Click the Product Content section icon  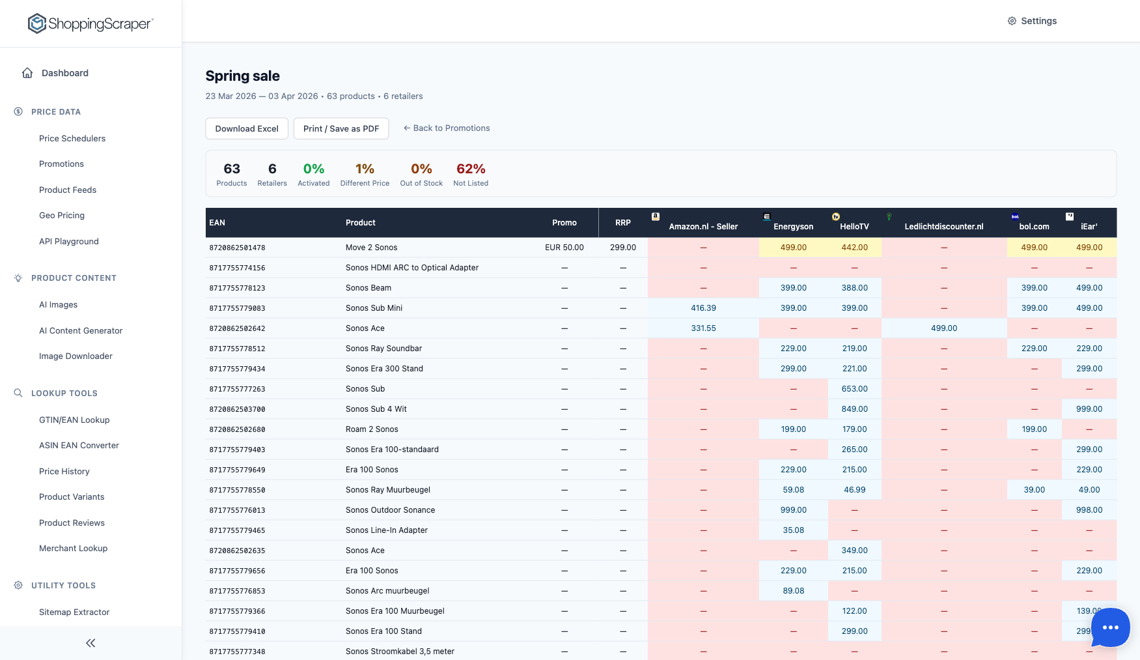point(17,278)
